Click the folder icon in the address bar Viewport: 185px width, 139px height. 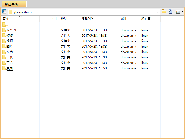[x=11, y=12]
